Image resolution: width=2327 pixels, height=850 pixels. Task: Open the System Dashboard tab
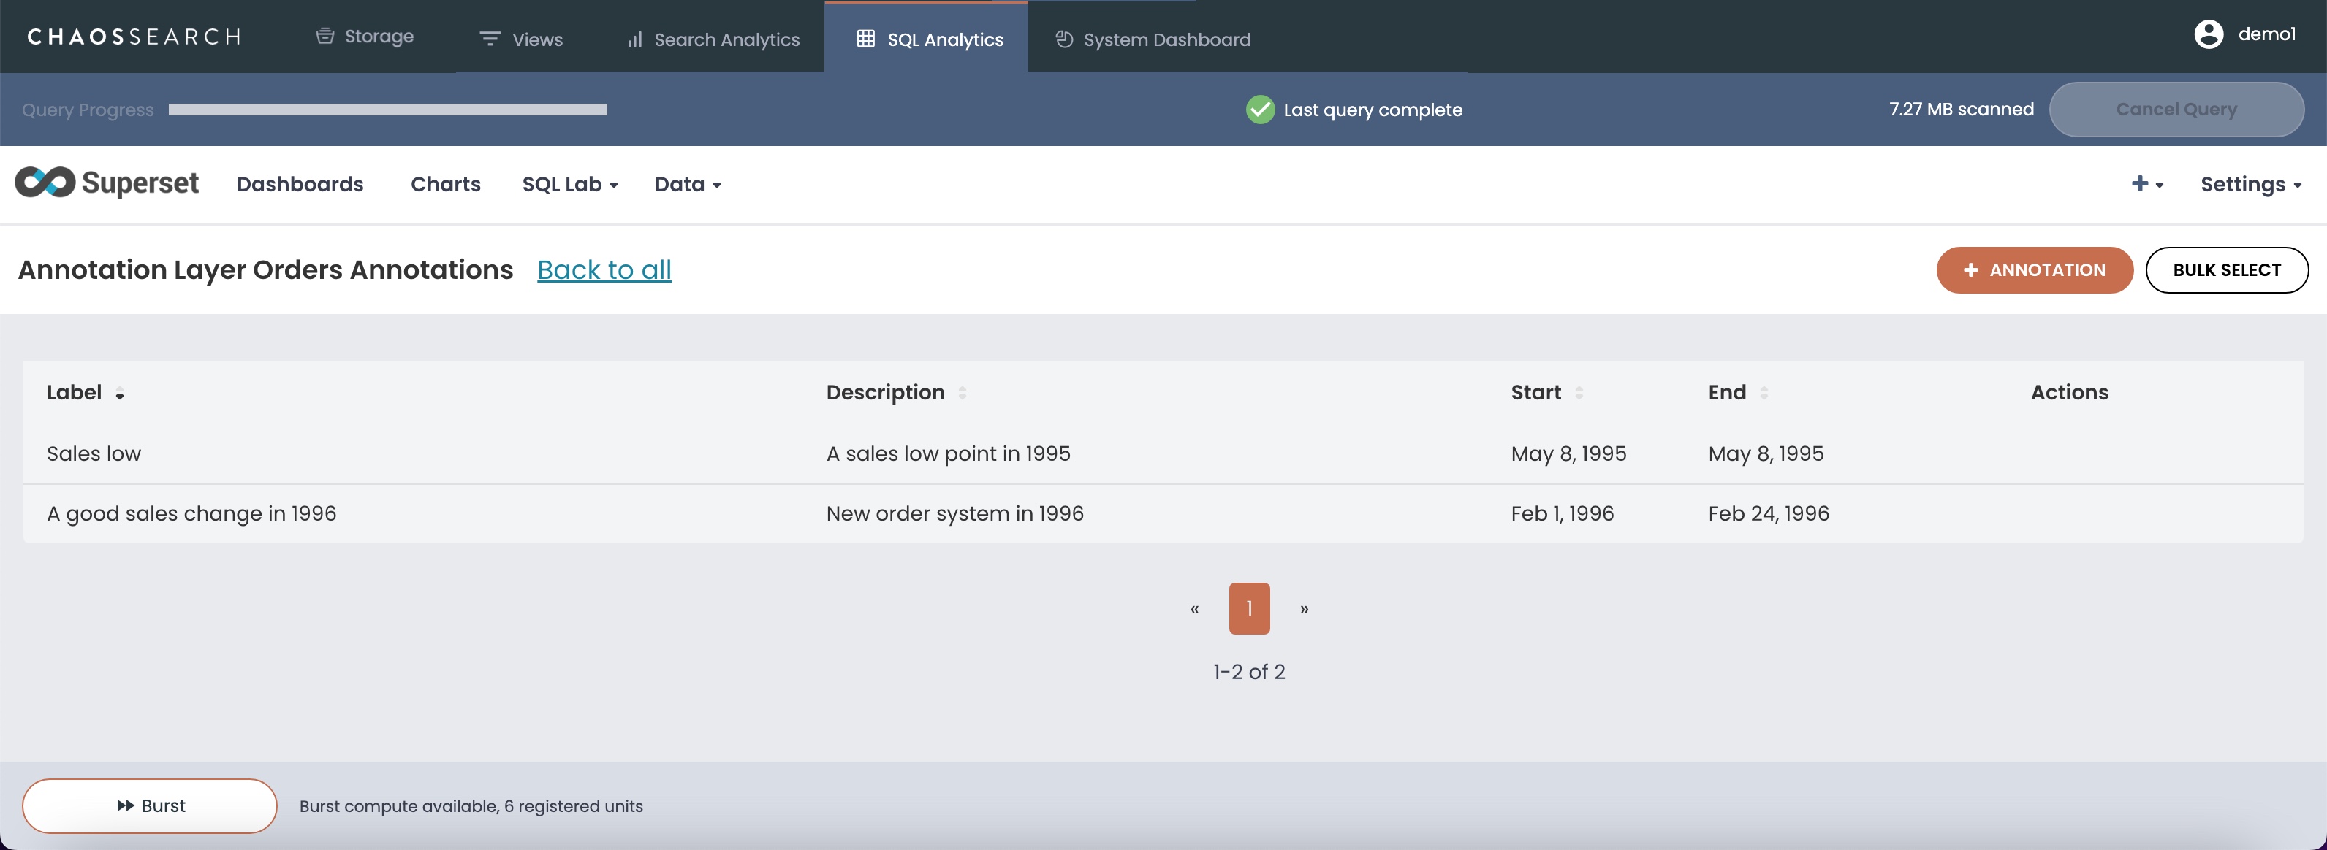click(1153, 39)
